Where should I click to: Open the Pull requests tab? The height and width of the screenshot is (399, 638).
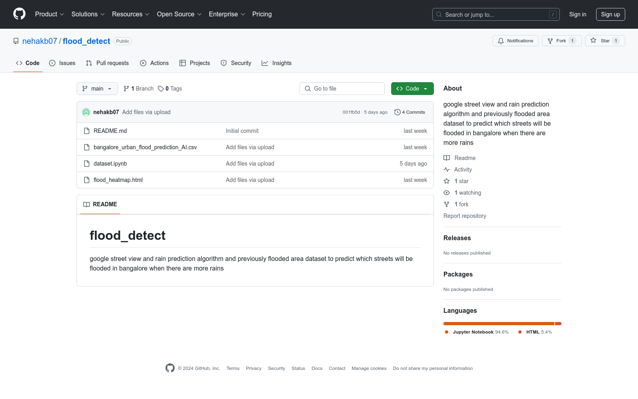107,63
